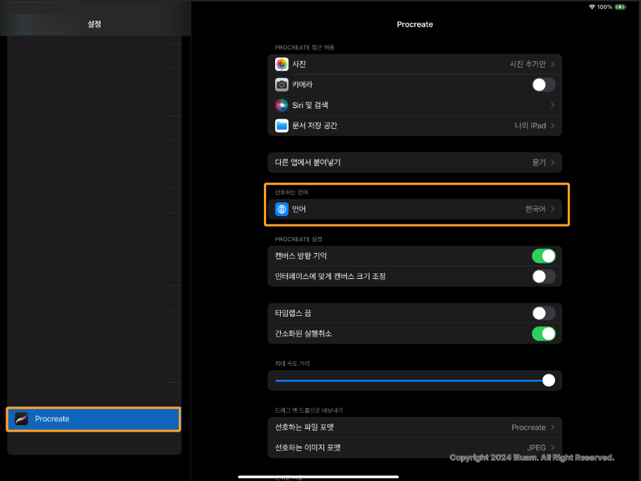Viewport: 641px width, 481px height.
Task: Toggle 인터페이스에 맞게 캔버스 크기 조정 switch
Action: pyautogui.click(x=543, y=277)
